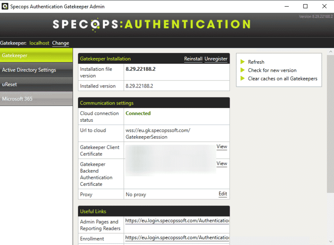Open the Microsoft 365 sidebar tab

click(36, 99)
